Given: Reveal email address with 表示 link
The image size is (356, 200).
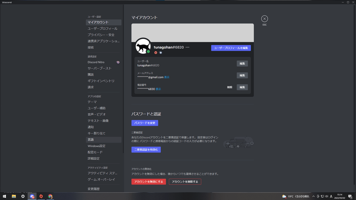Looking at the screenshot, I should pos(167,77).
